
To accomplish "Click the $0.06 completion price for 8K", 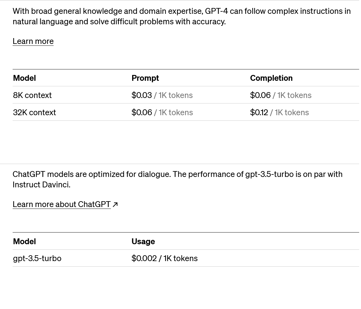I will pyautogui.click(x=260, y=95).
